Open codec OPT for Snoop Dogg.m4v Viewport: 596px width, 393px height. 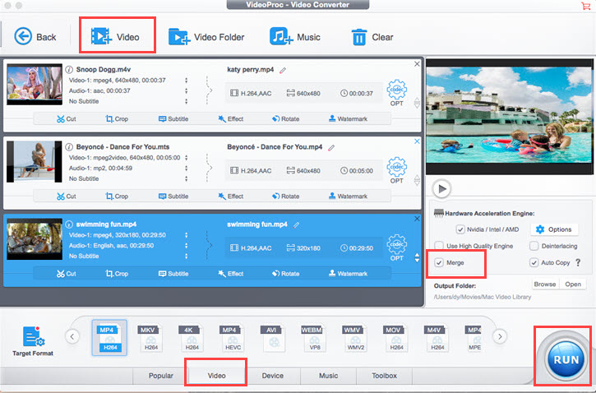pos(397,93)
